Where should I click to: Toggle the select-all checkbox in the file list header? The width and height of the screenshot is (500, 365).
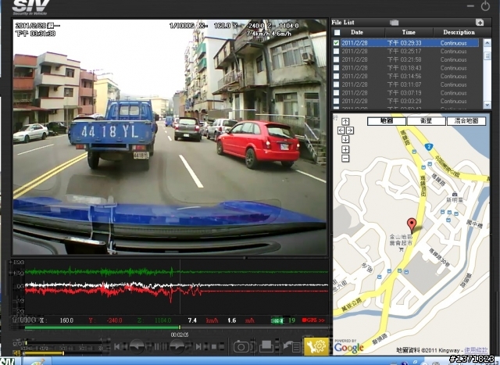click(x=337, y=32)
